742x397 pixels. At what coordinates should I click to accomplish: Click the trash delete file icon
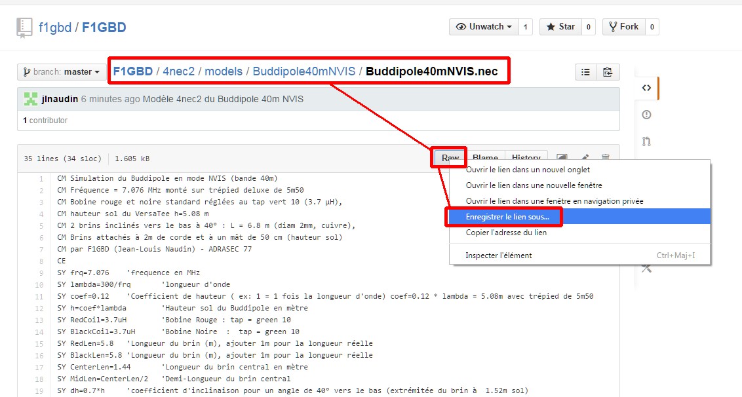tap(605, 157)
